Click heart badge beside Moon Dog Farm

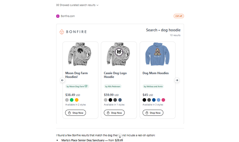86,86
